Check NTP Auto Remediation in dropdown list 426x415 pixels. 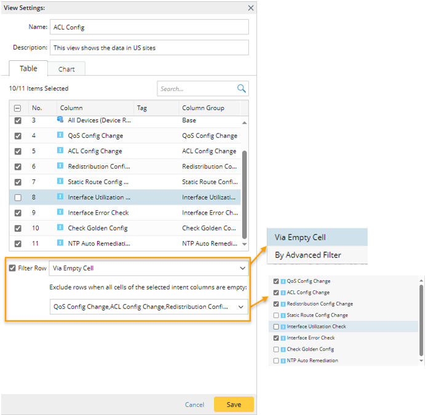(276, 361)
